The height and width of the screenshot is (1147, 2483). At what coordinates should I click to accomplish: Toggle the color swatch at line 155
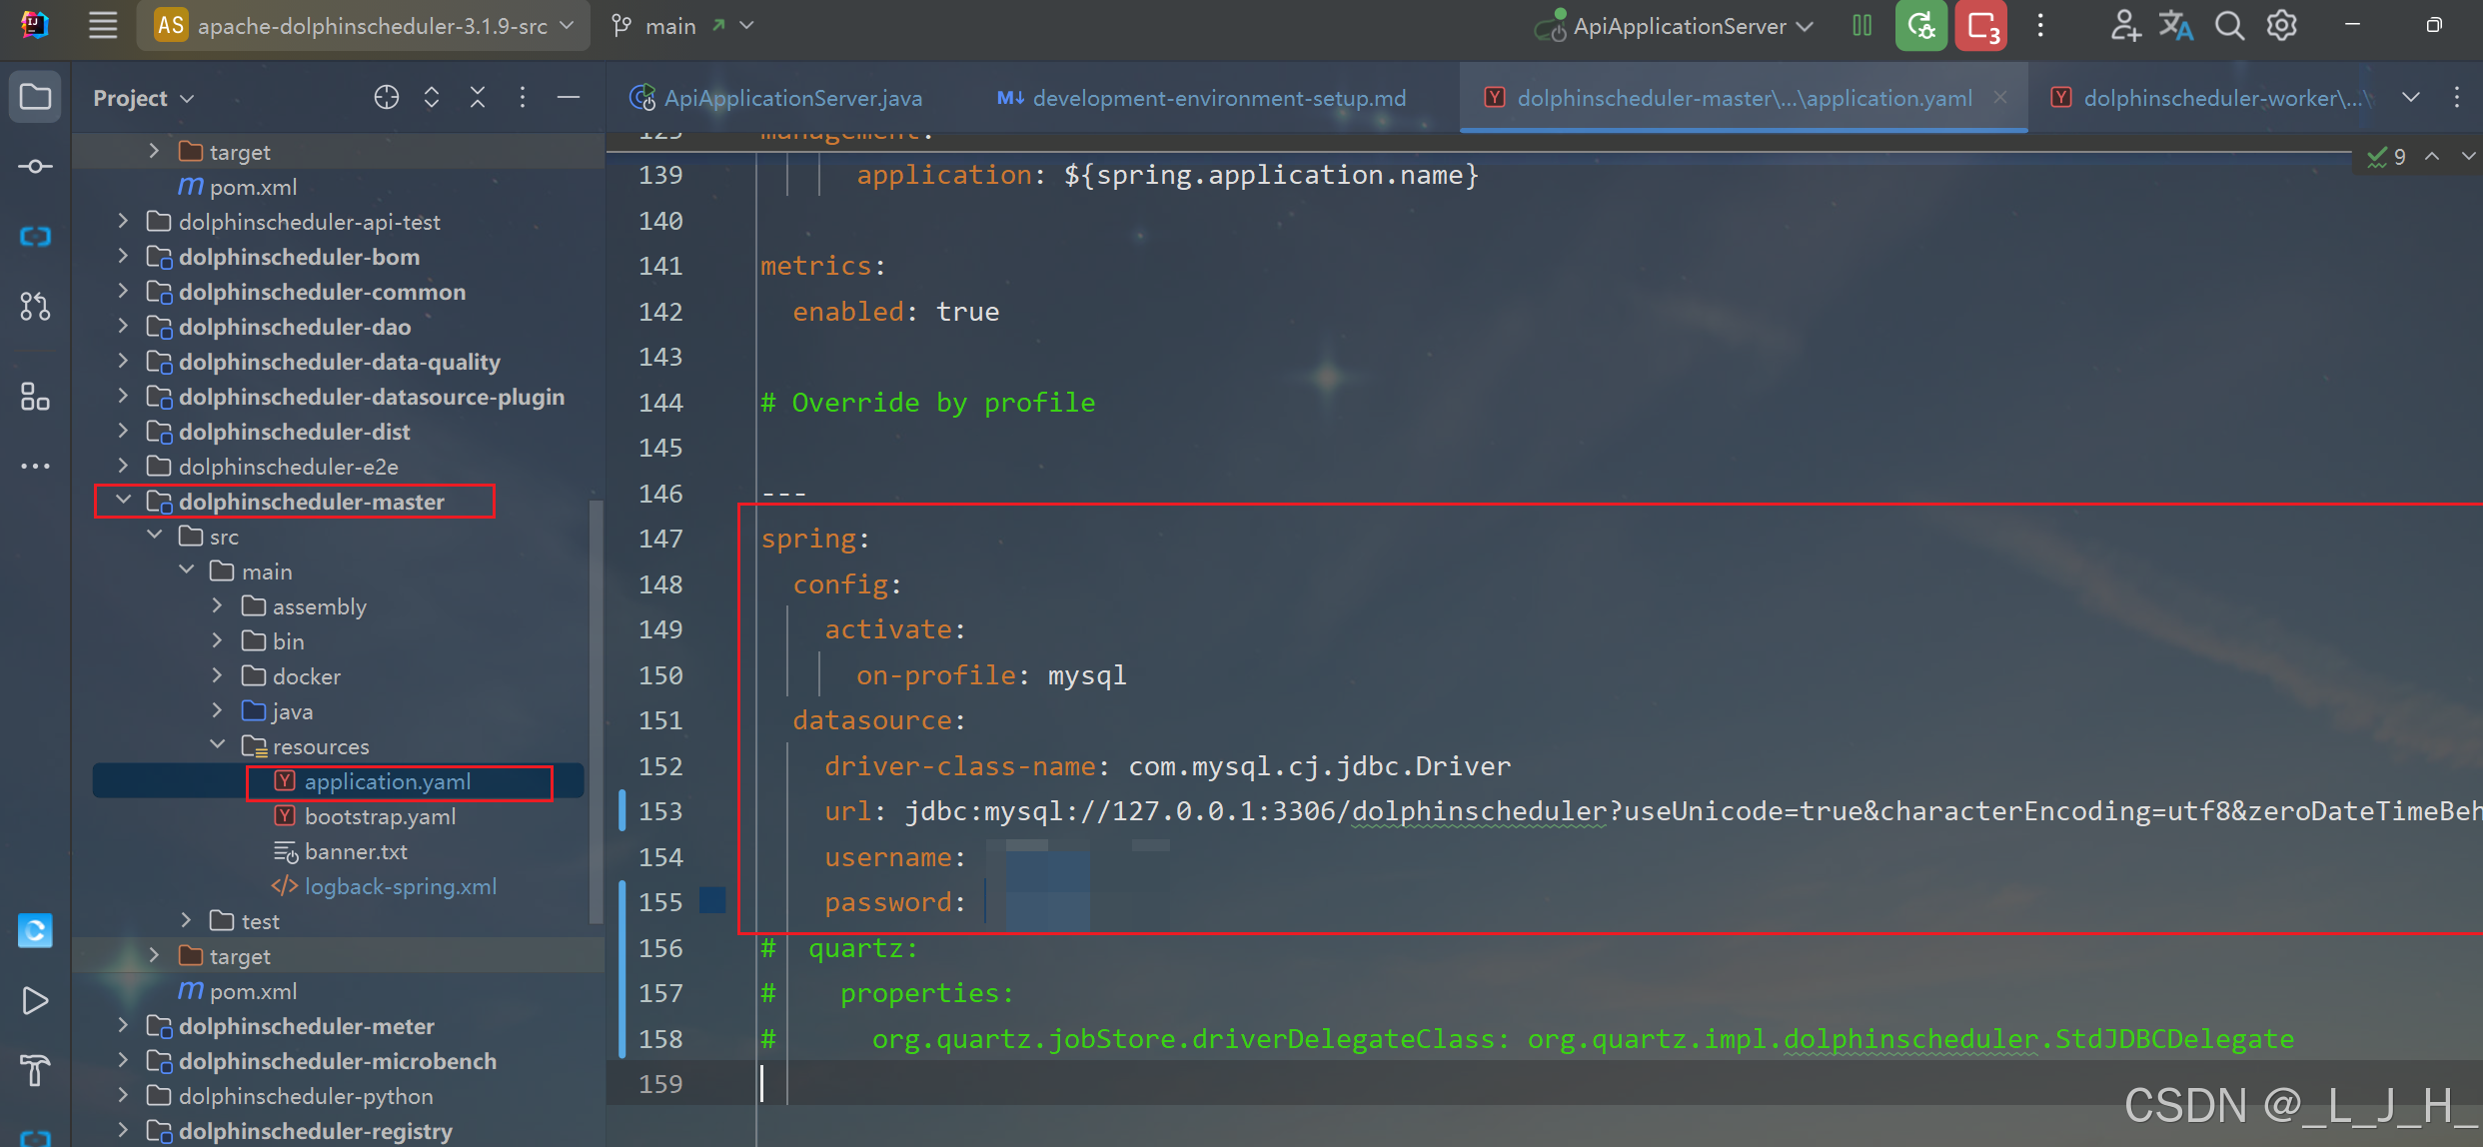point(712,900)
